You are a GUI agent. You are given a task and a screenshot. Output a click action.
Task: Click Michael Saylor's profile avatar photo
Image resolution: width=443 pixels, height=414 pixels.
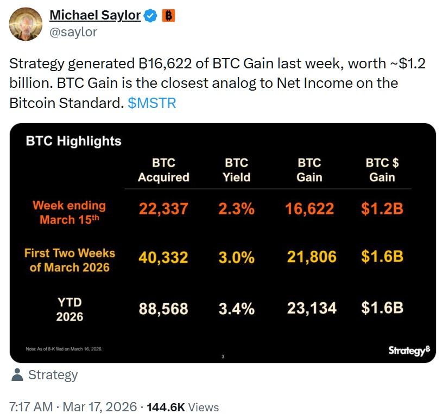click(x=25, y=23)
